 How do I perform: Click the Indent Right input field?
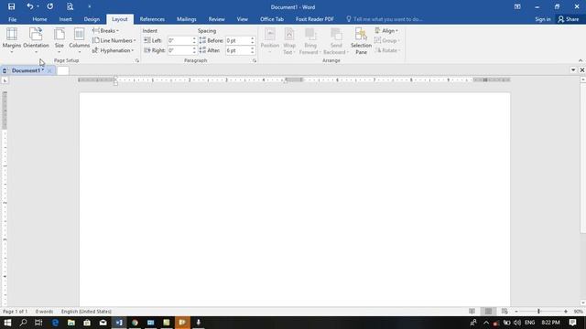179,50
